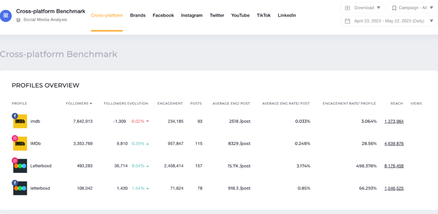Click followers count 493,283

tap(85, 166)
